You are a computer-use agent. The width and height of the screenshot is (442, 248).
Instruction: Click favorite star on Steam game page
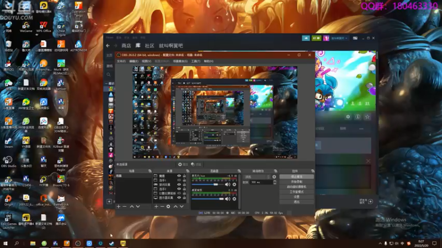point(367,117)
